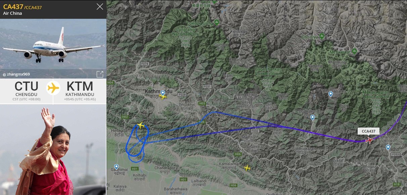Viewport: 407px width, 195px height.
Task: Click the yellow plane over Kathmandu airport
Action: [x=163, y=97]
